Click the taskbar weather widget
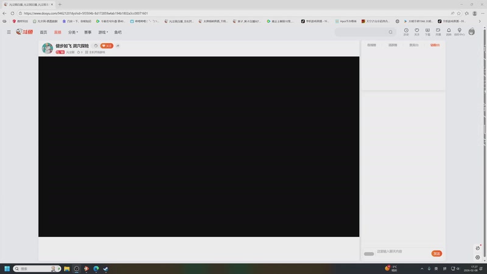This screenshot has height=274, width=487. tap(391, 269)
